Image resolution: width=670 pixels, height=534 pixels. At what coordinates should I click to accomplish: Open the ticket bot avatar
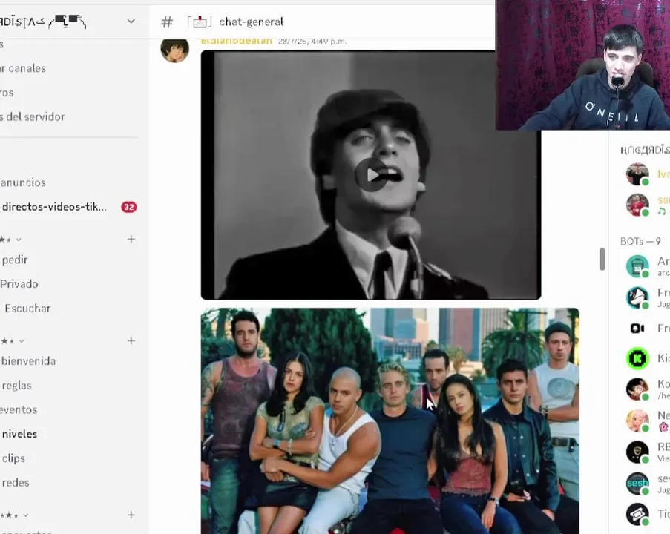(x=637, y=515)
